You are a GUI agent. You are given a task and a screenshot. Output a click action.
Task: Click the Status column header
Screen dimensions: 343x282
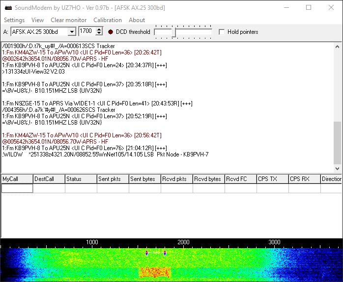[x=81, y=179]
